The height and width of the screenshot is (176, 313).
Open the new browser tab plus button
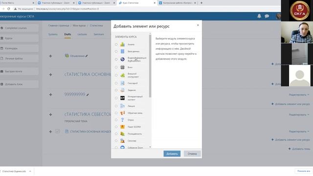pyautogui.click(x=201, y=3)
